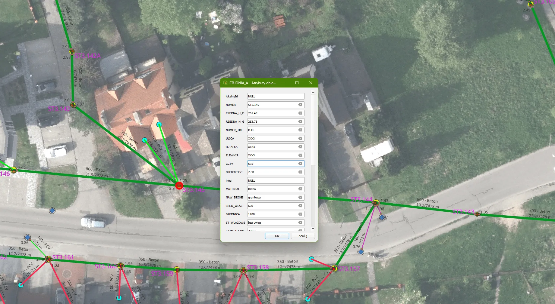Click the ST3.161 manhole node on map

[48, 259]
